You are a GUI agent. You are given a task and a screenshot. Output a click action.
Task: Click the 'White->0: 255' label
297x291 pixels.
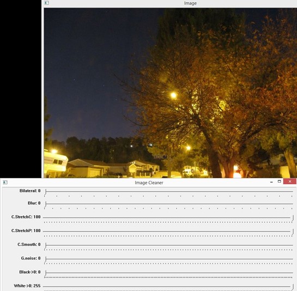pyautogui.click(x=27, y=286)
